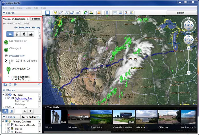The image size is (199, 135).
Task: Uncheck the Sightseeing Tour checkbox
Action: coord(9,98)
